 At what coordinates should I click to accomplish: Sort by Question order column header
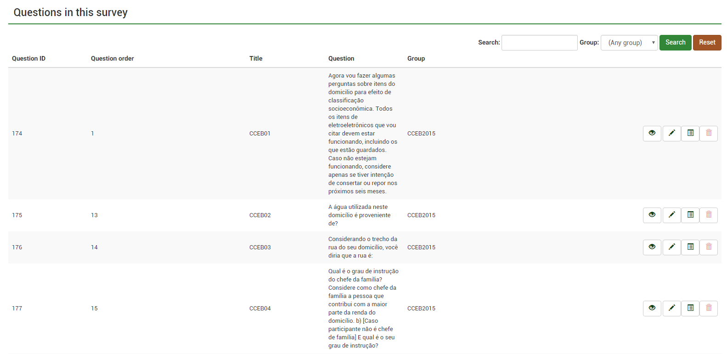coord(113,58)
